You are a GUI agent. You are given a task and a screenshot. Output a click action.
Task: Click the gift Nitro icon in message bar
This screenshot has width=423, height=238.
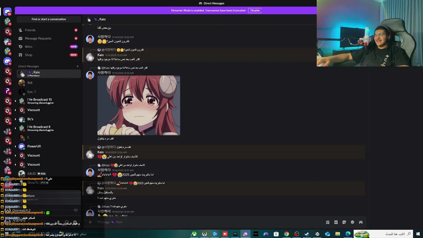[327, 222]
